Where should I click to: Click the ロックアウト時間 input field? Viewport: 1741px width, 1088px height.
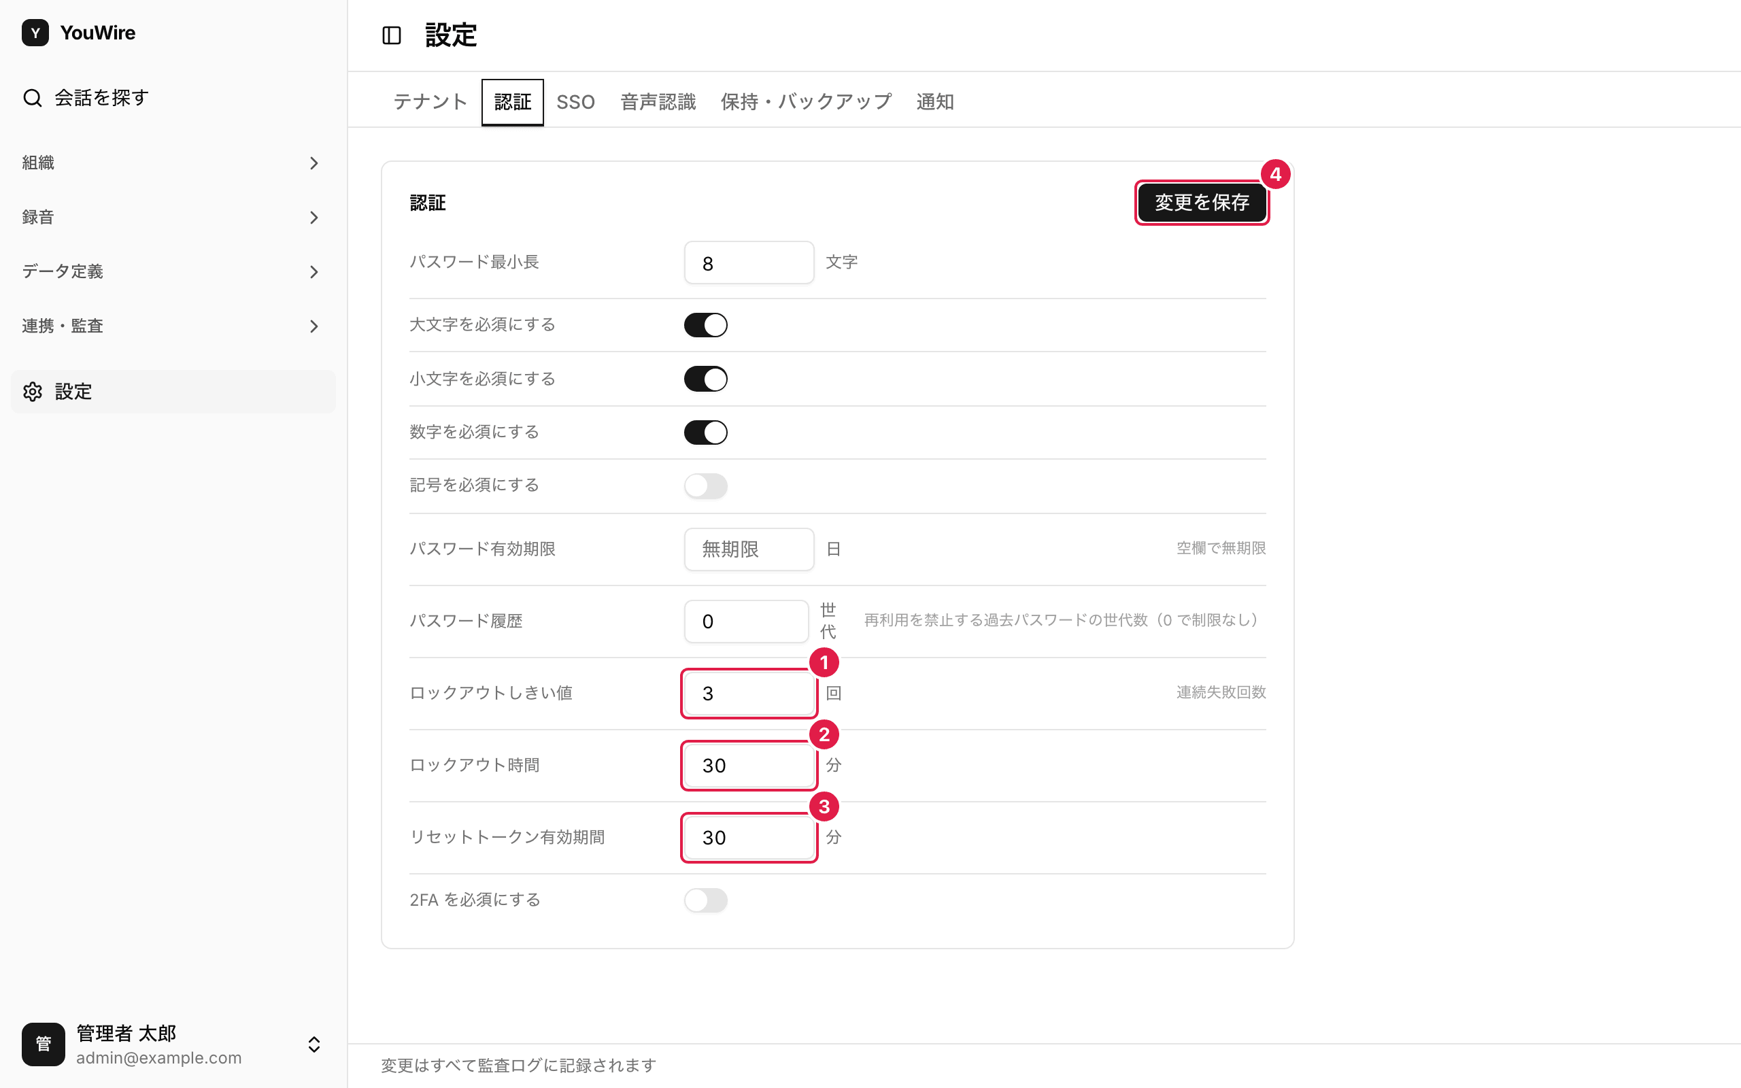(x=749, y=766)
